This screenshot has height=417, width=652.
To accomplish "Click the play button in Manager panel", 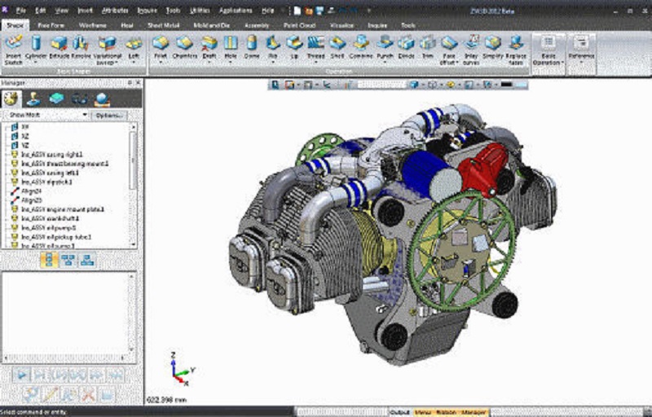I will click(x=21, y=375).
